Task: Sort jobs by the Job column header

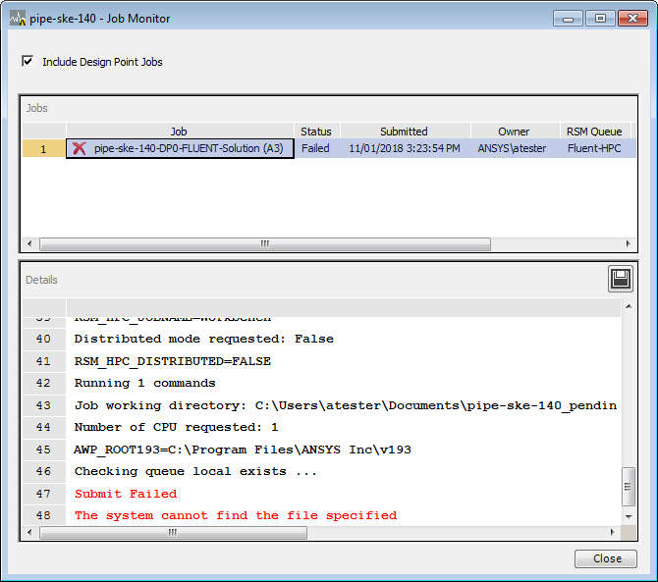Action: (180, 132)
